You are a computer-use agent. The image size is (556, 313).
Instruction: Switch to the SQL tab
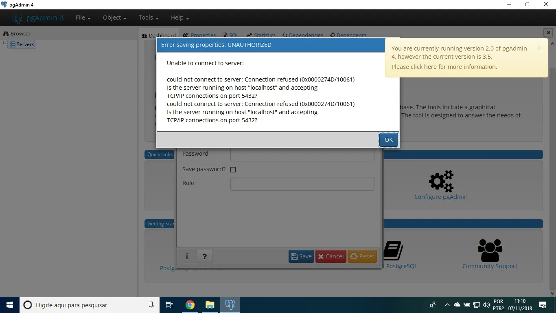[x=231, y=35]
